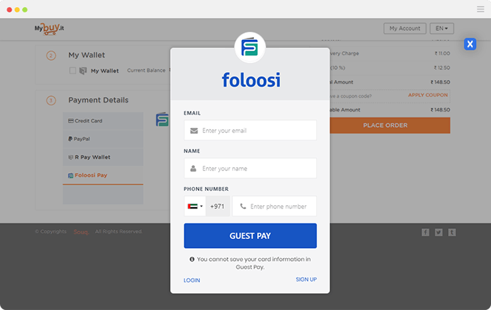Click the LOGIN link
Screen dimensions: 491x310
coord(192,281)
